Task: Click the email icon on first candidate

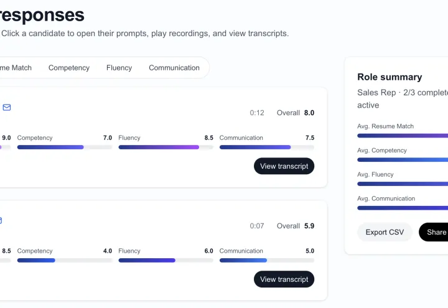Action: click(7, 108)
